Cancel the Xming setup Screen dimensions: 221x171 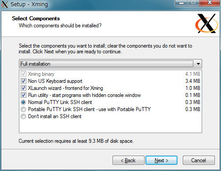point(199,160)
